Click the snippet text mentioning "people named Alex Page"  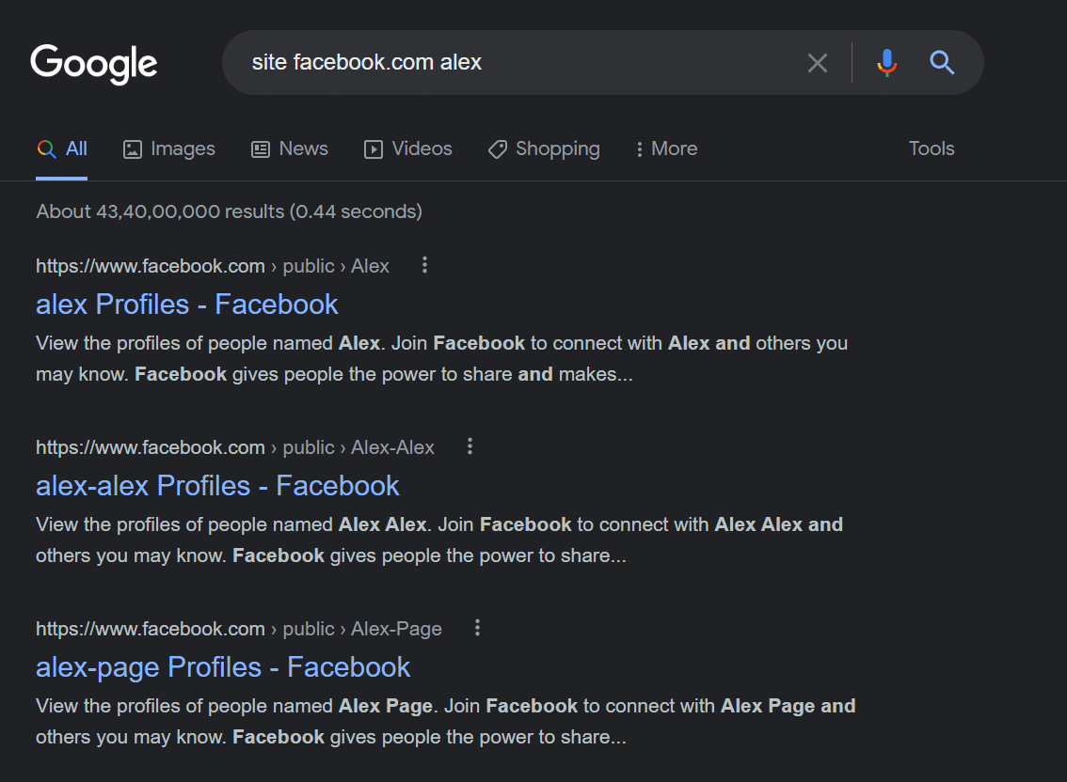pos(446,722)
